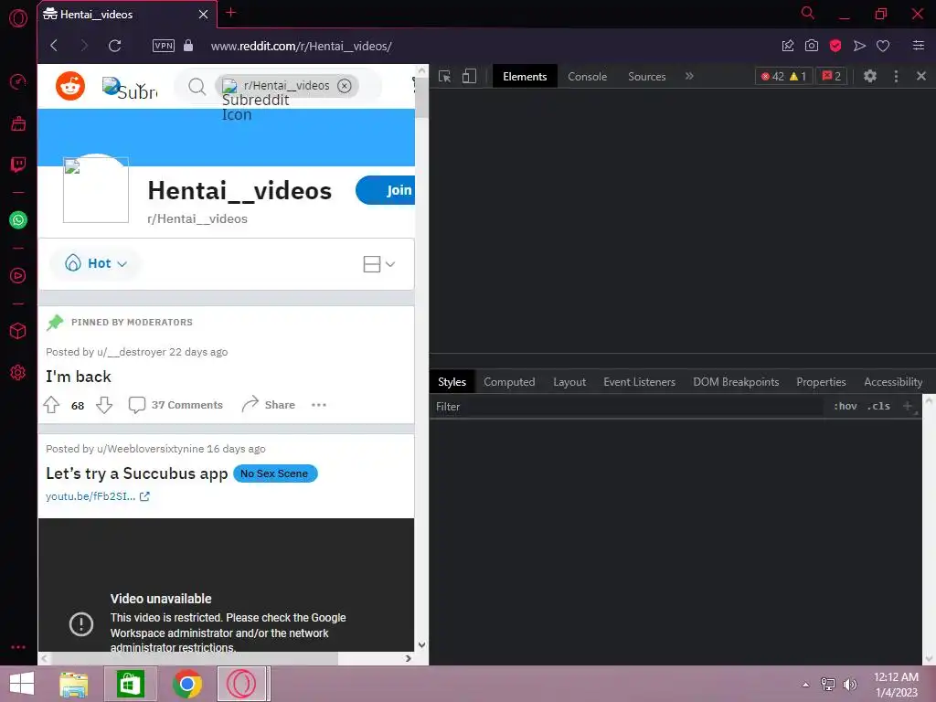Expand more DevTools tabs chevron
This screenshot has height=702, width=936.
click(x=689, y=76)
